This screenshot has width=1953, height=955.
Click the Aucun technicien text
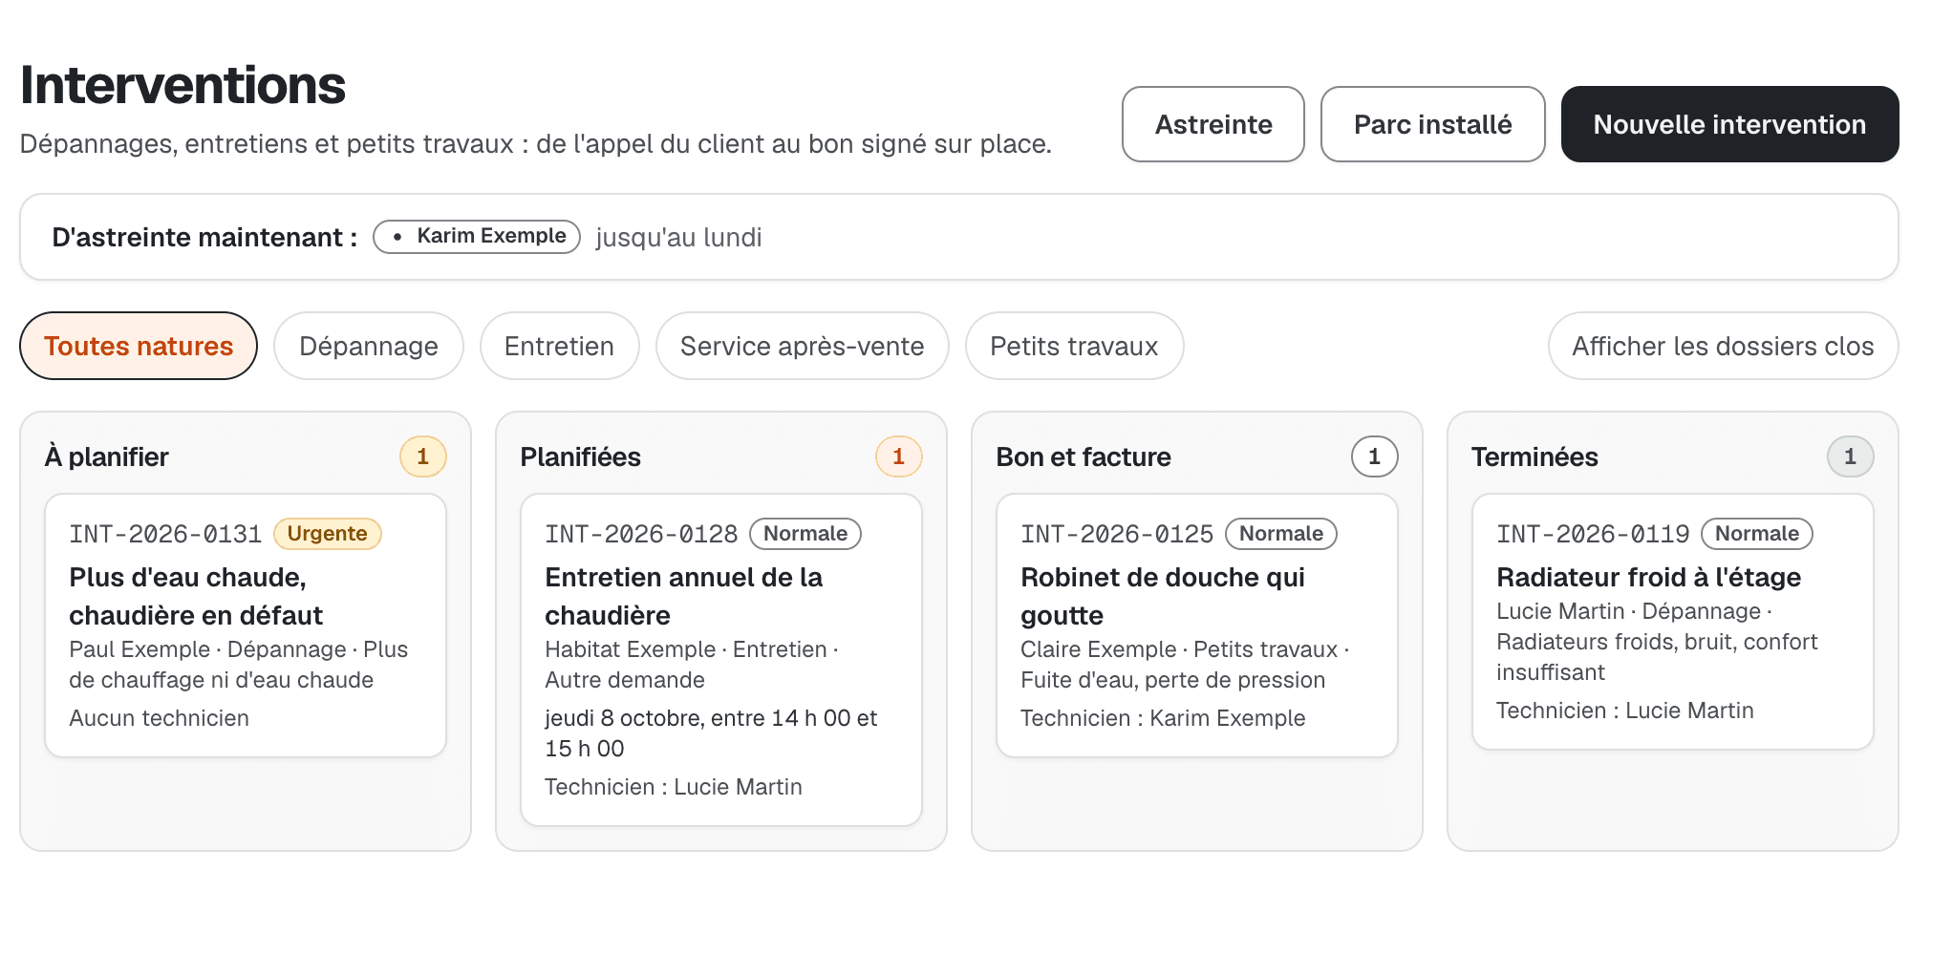pos(159,718)
